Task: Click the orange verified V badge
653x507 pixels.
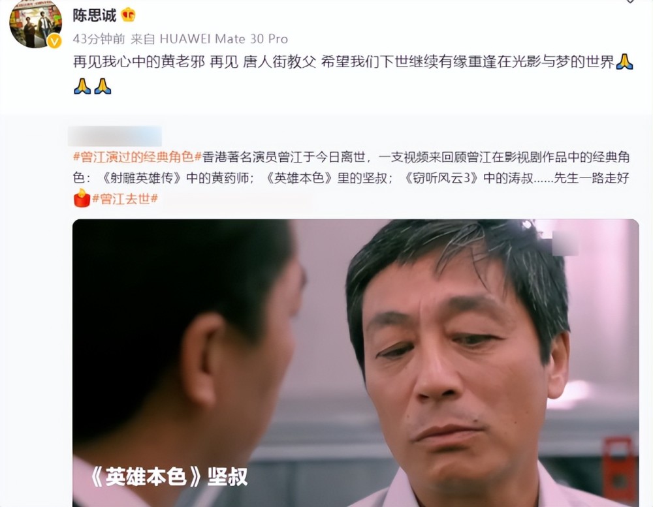Action: pyautogui.click(x=55, y=41)
